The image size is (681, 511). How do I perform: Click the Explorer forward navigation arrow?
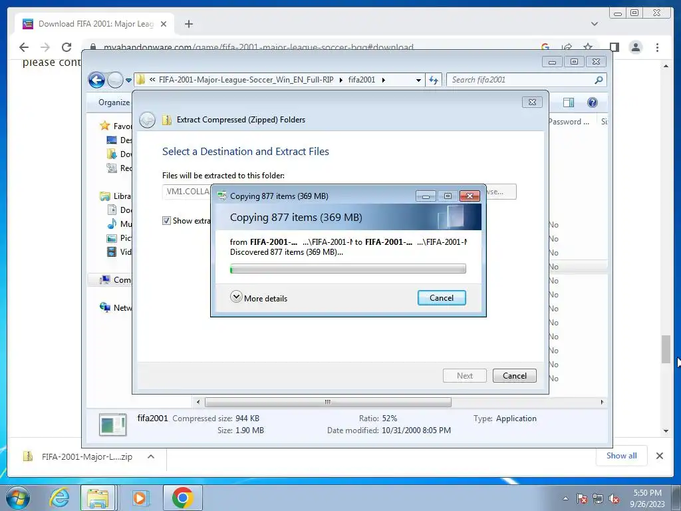pyautogui.click(x=115, y=80)
